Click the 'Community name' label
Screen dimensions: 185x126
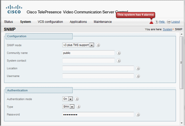pos(17,53)
